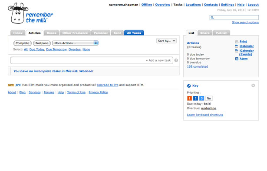Open the Services footer link

[35, 92]
